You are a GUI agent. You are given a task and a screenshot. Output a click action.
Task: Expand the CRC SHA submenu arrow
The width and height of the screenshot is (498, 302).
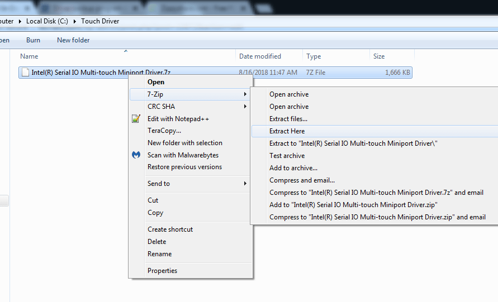(x=245, y=106)
